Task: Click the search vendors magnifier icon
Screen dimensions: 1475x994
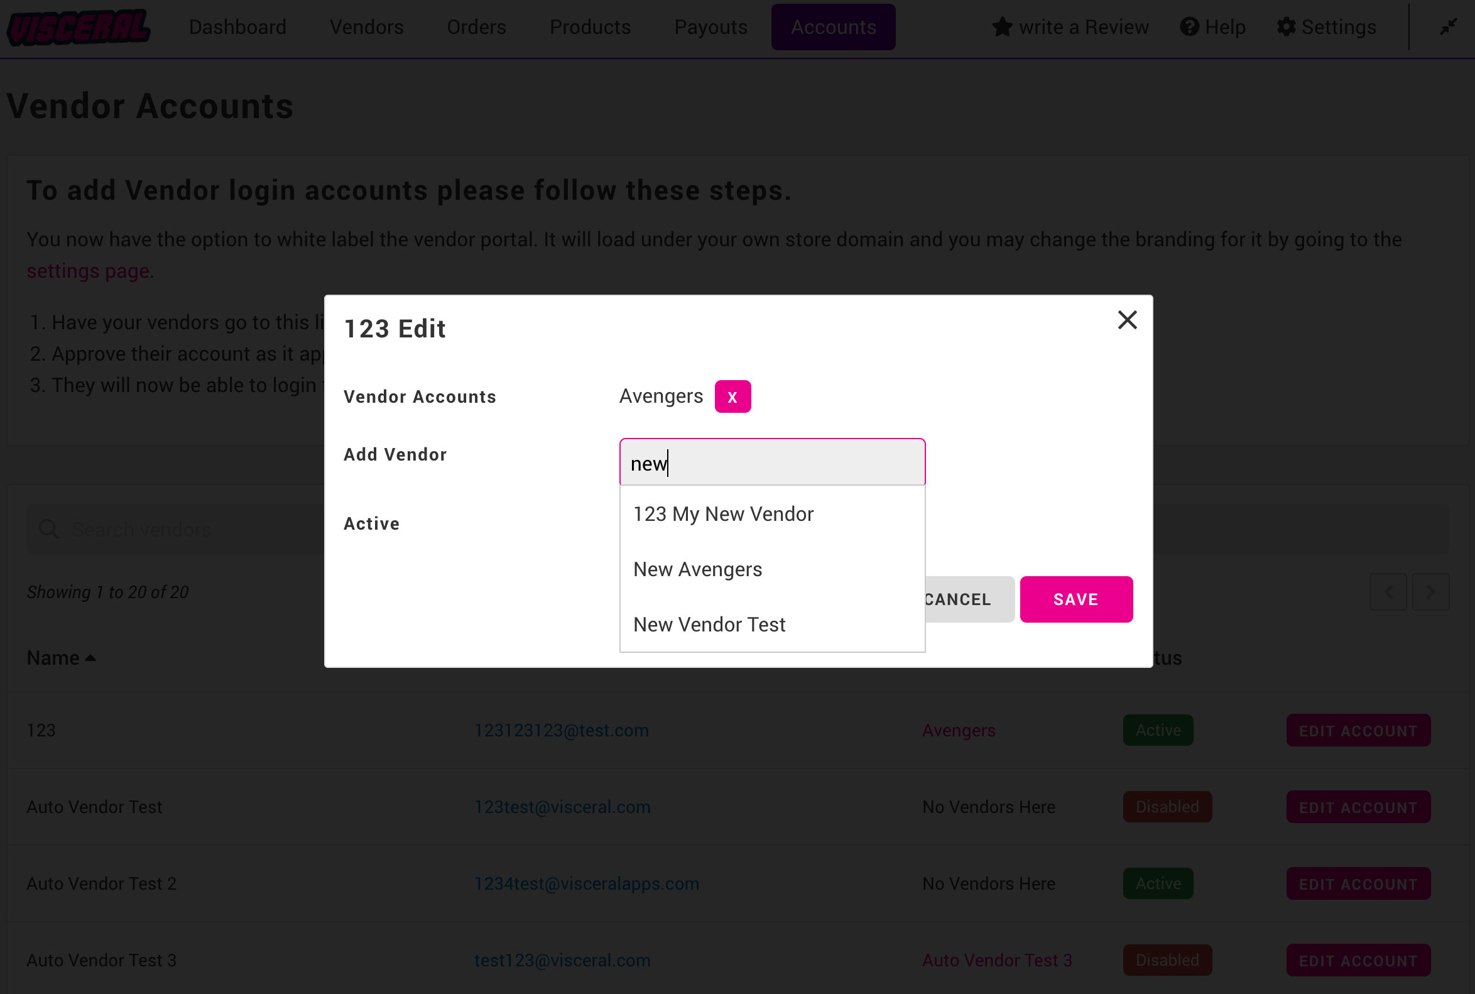Action: pyautogui.click(x=49, y=529)
